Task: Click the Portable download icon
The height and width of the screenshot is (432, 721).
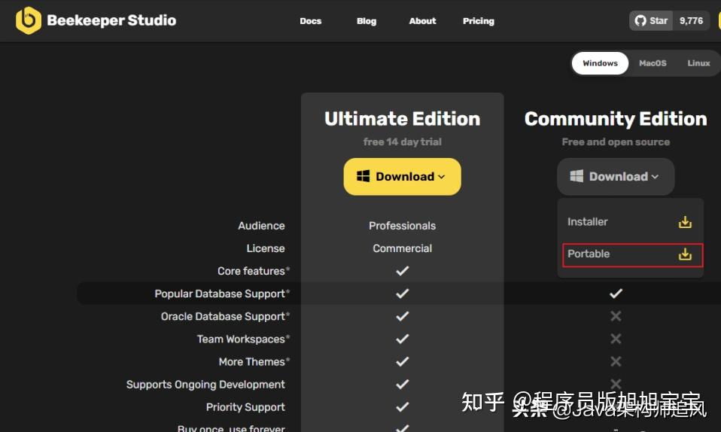Action: click(685, 254)
